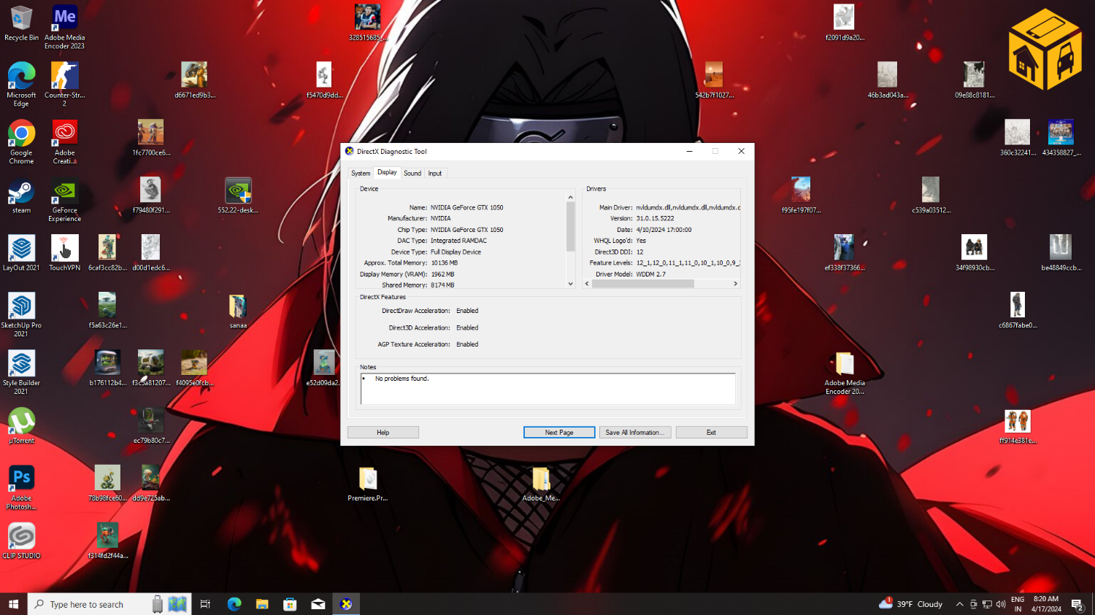Select the f2091d9a20... image file
1095x615 pixels.
coord(845,23)
